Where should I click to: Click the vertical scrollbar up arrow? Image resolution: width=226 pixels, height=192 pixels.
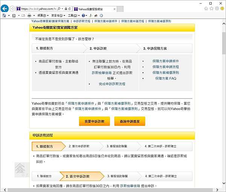224,23
